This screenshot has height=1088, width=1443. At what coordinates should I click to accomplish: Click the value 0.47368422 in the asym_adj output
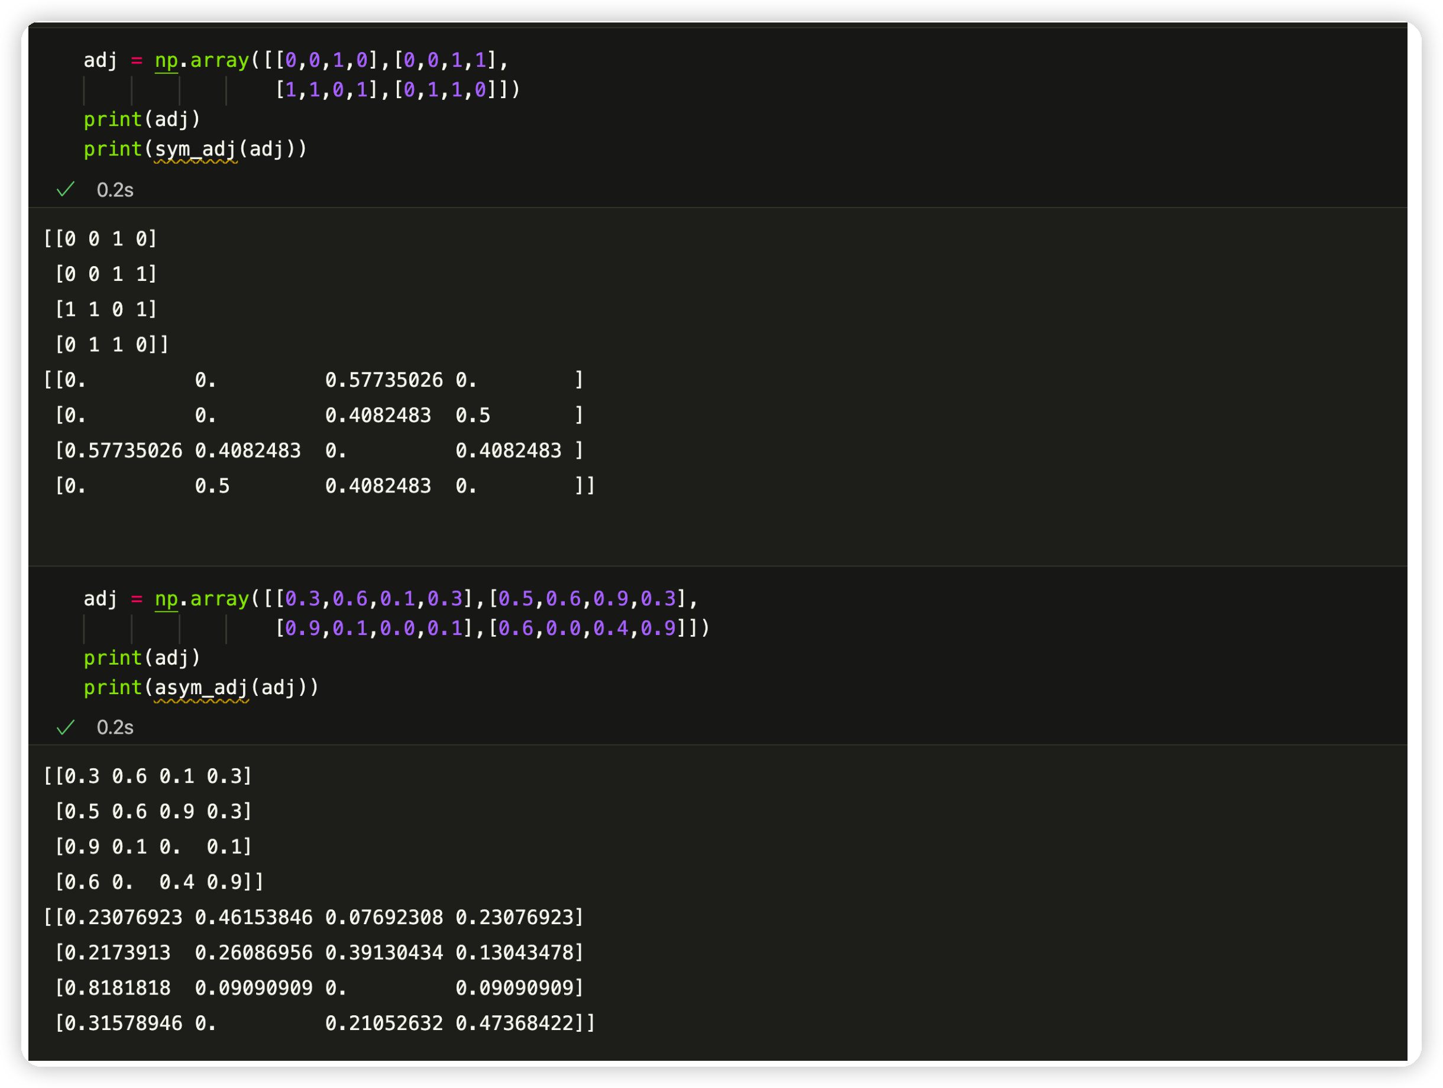[514, 1024]
